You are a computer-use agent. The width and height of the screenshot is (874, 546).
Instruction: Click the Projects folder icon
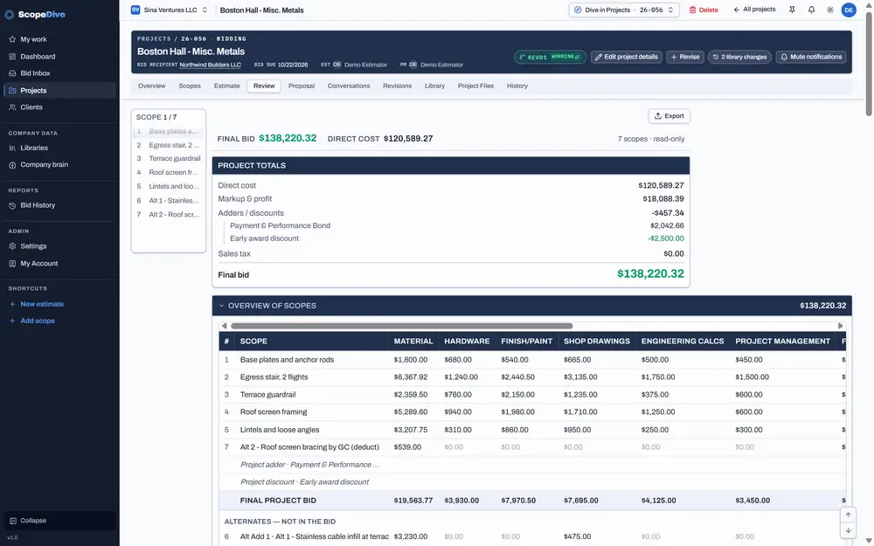[x=12, y=90]
